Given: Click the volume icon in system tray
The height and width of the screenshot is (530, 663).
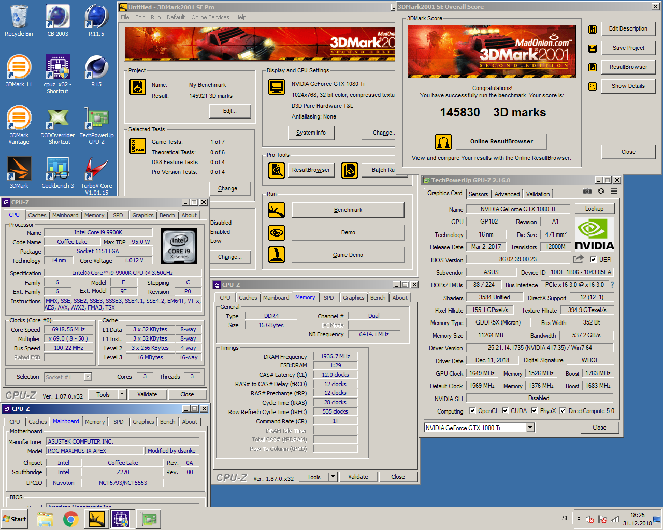Looking at the screenshot, I should pyautogui.click(x=589, y=519).
